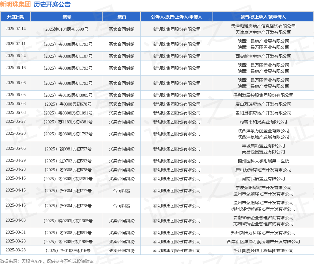Click the 案号 column header
The width and height of the screenshot is (314, 264).
pos(67,17)
